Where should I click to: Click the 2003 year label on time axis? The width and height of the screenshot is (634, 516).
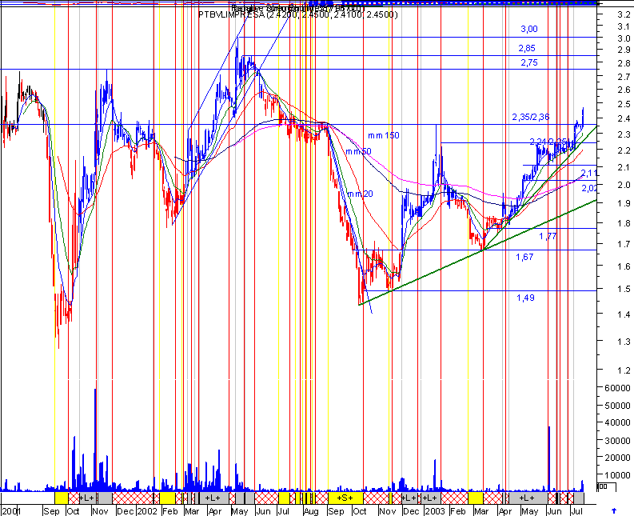coord(435,511)
